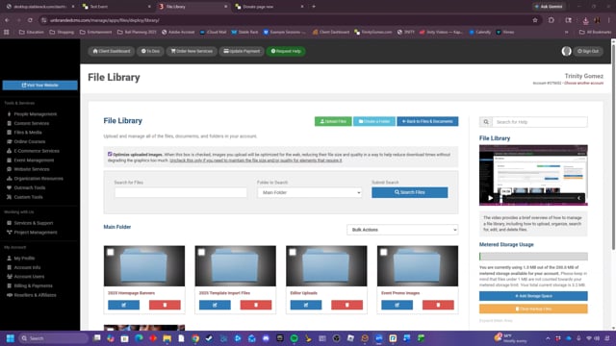The width and height of the screenshot is (616, 346).
Task: Click the edit icon under 2025 Homepage Banners
Action: tap(123, 305)
